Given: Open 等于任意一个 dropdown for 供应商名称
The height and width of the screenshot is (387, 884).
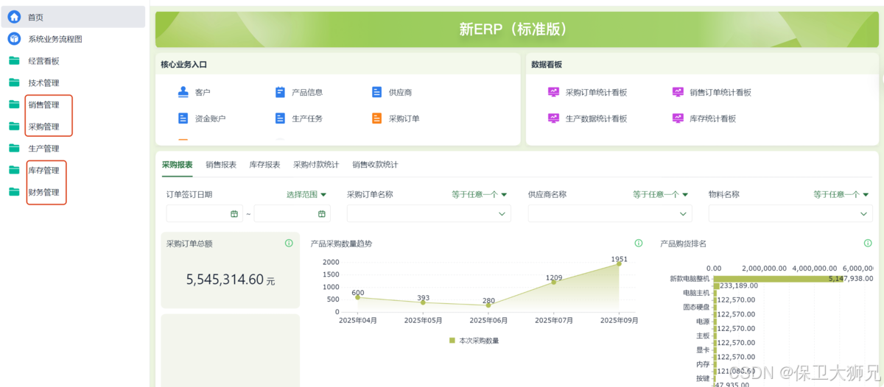Looking at the screenshot, I should [661, 194].
